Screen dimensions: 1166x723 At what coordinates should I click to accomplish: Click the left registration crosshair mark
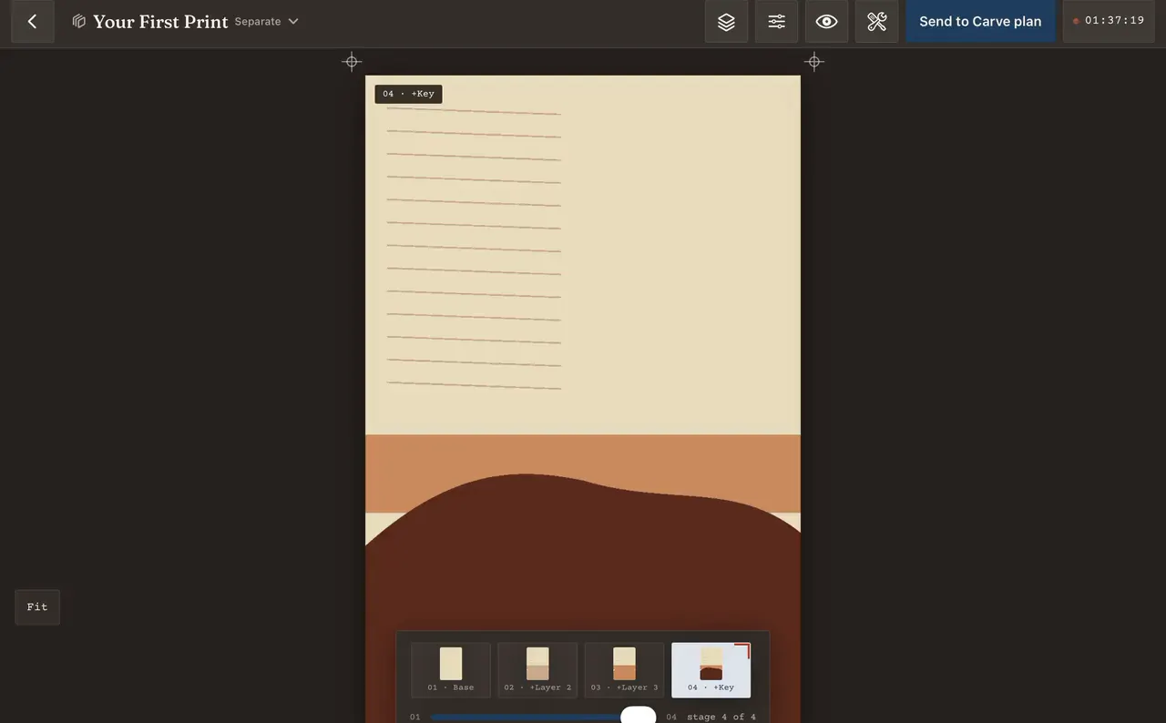click(x=352, y=62)
